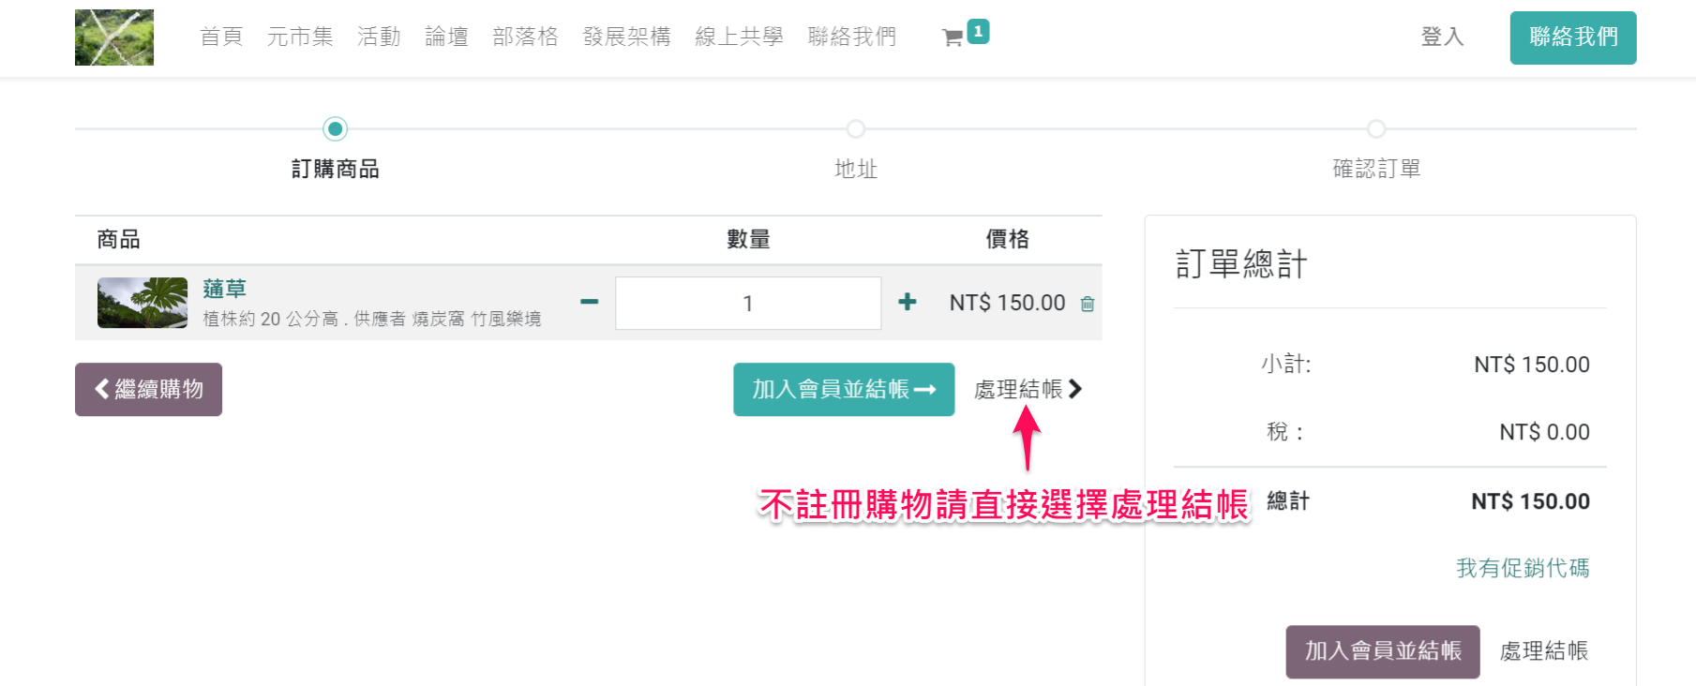The height and width of the screenshot is (686, 1696).
Task: Navigate to 部落格
Action: tap(525, 37)
